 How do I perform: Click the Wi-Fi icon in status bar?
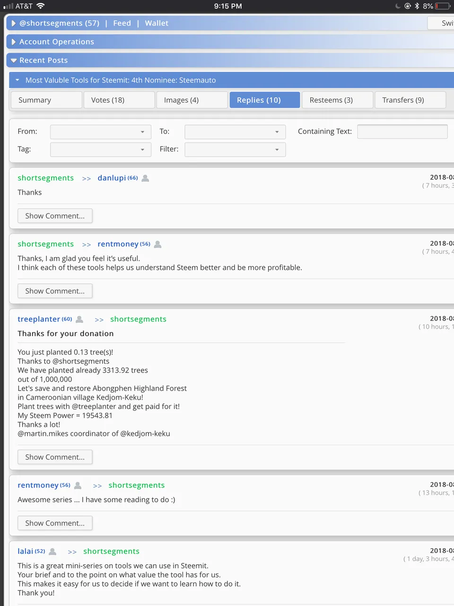(x=41, y=6)
